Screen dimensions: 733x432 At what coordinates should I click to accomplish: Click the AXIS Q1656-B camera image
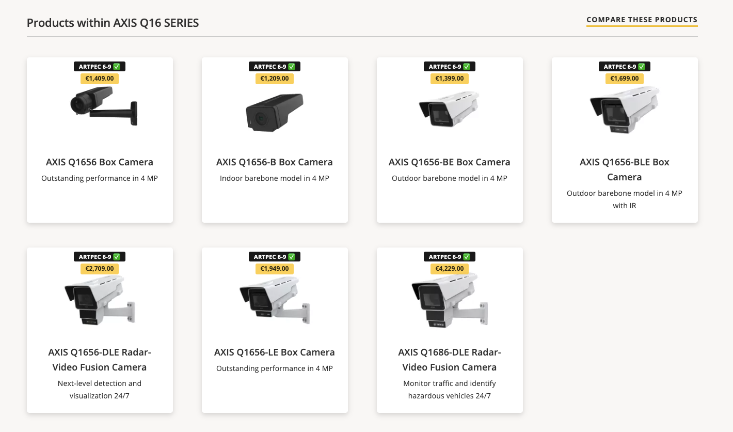point(275,113)
